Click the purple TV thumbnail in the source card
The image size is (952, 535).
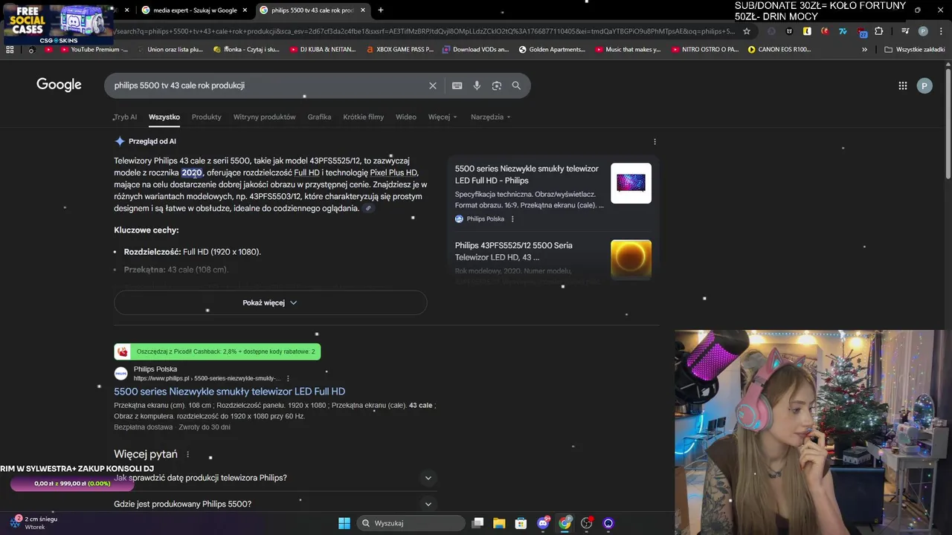point(631,183)
